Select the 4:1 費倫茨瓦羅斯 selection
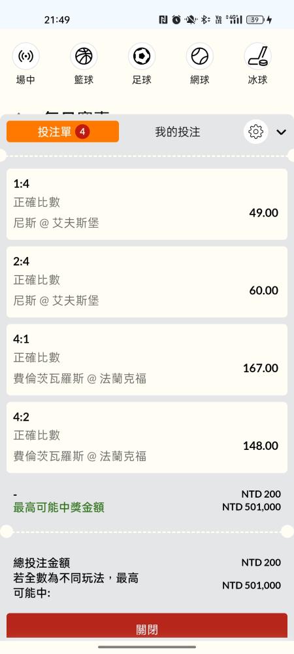The image size is (294, 654). pos(147,360)
